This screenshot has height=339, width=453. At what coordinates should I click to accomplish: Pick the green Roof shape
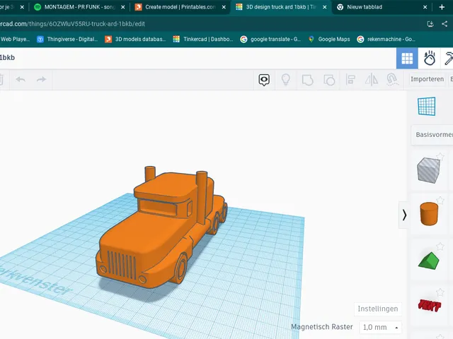coord(429,261)
